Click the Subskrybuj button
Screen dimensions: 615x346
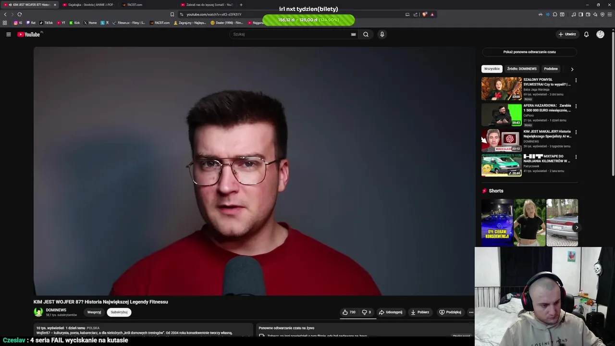[119, 312]
